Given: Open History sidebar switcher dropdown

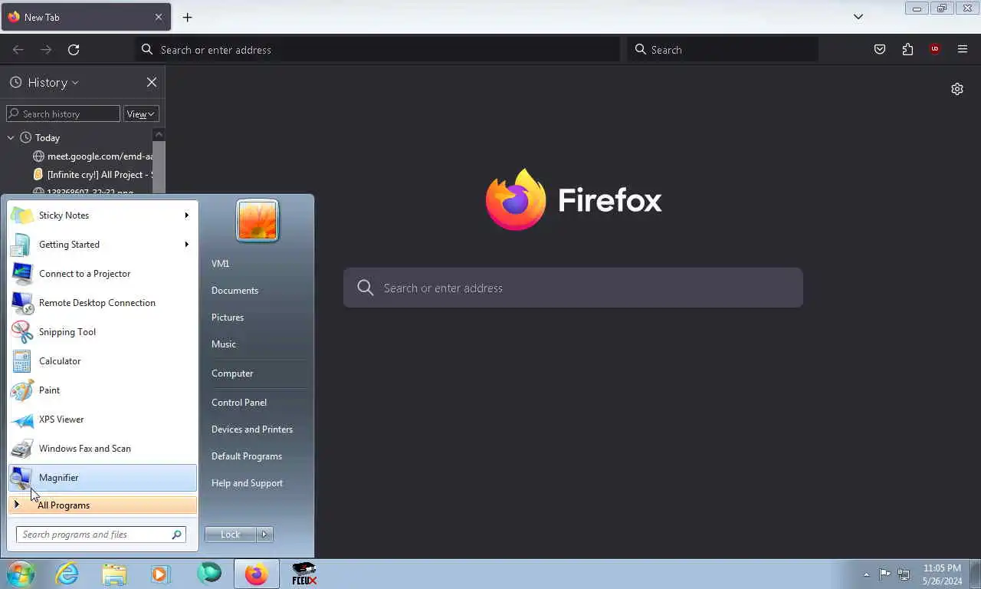Looking at the screenshot, I should (x=44, y=82).
